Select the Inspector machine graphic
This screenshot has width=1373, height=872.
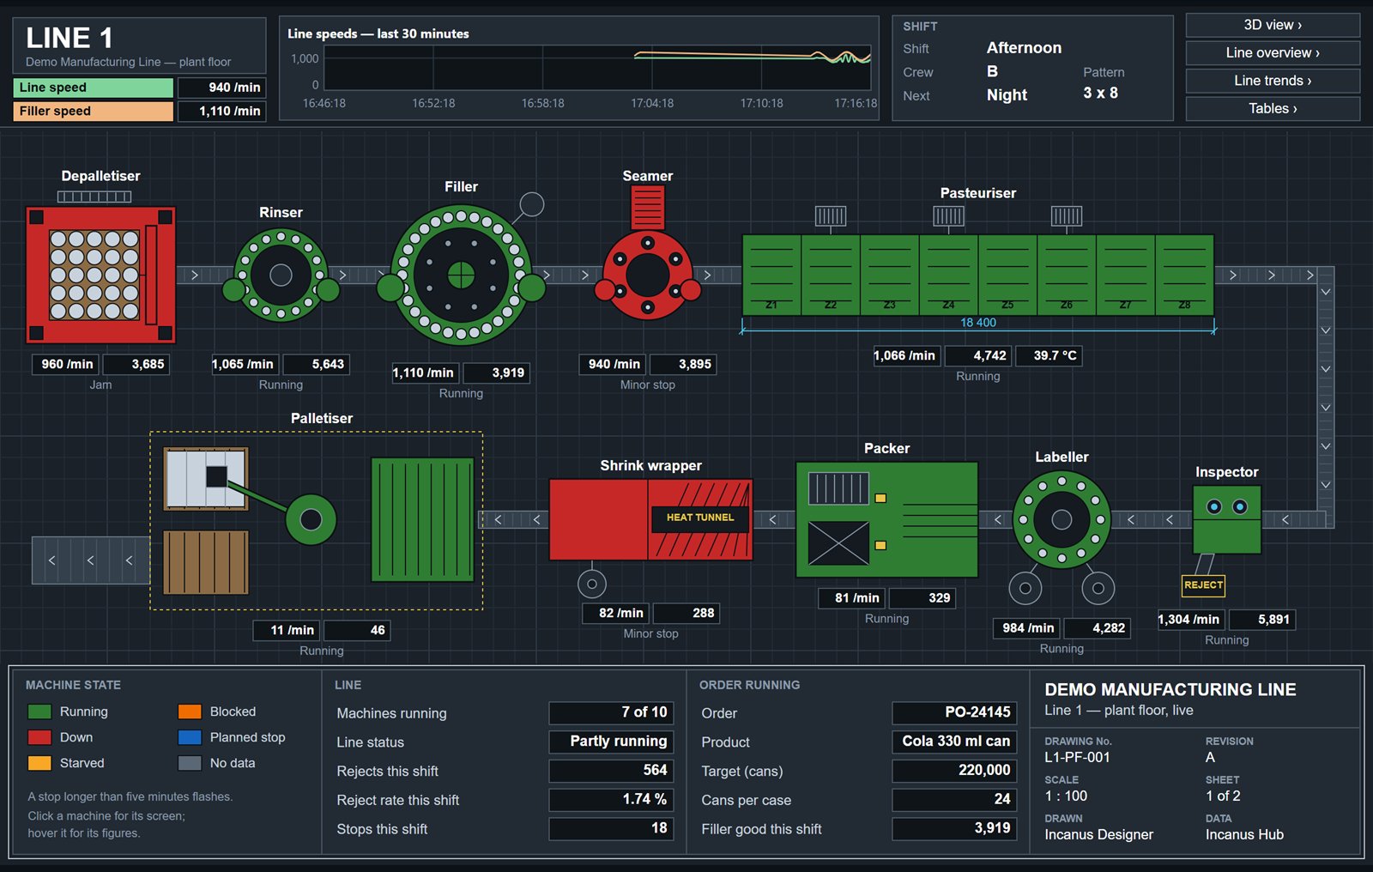coord(1227,519)
